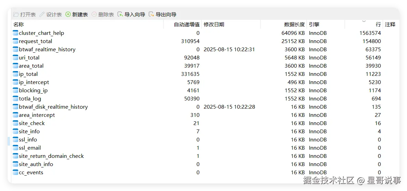Click the Design Table (设计表) pencil icon
The width and height of the screenshot is (407, 191).
tap(42, 14)
